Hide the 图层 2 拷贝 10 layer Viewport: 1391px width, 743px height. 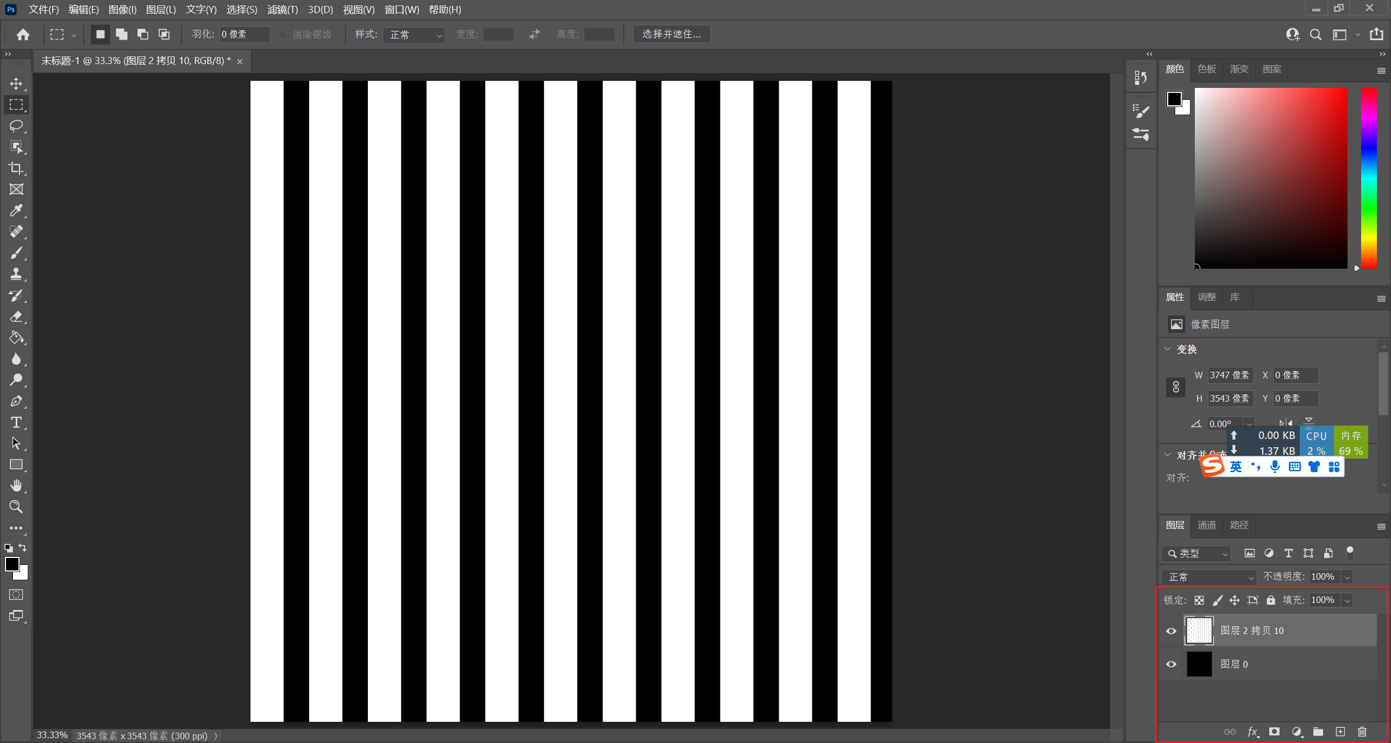click(x=1171, y=631)
